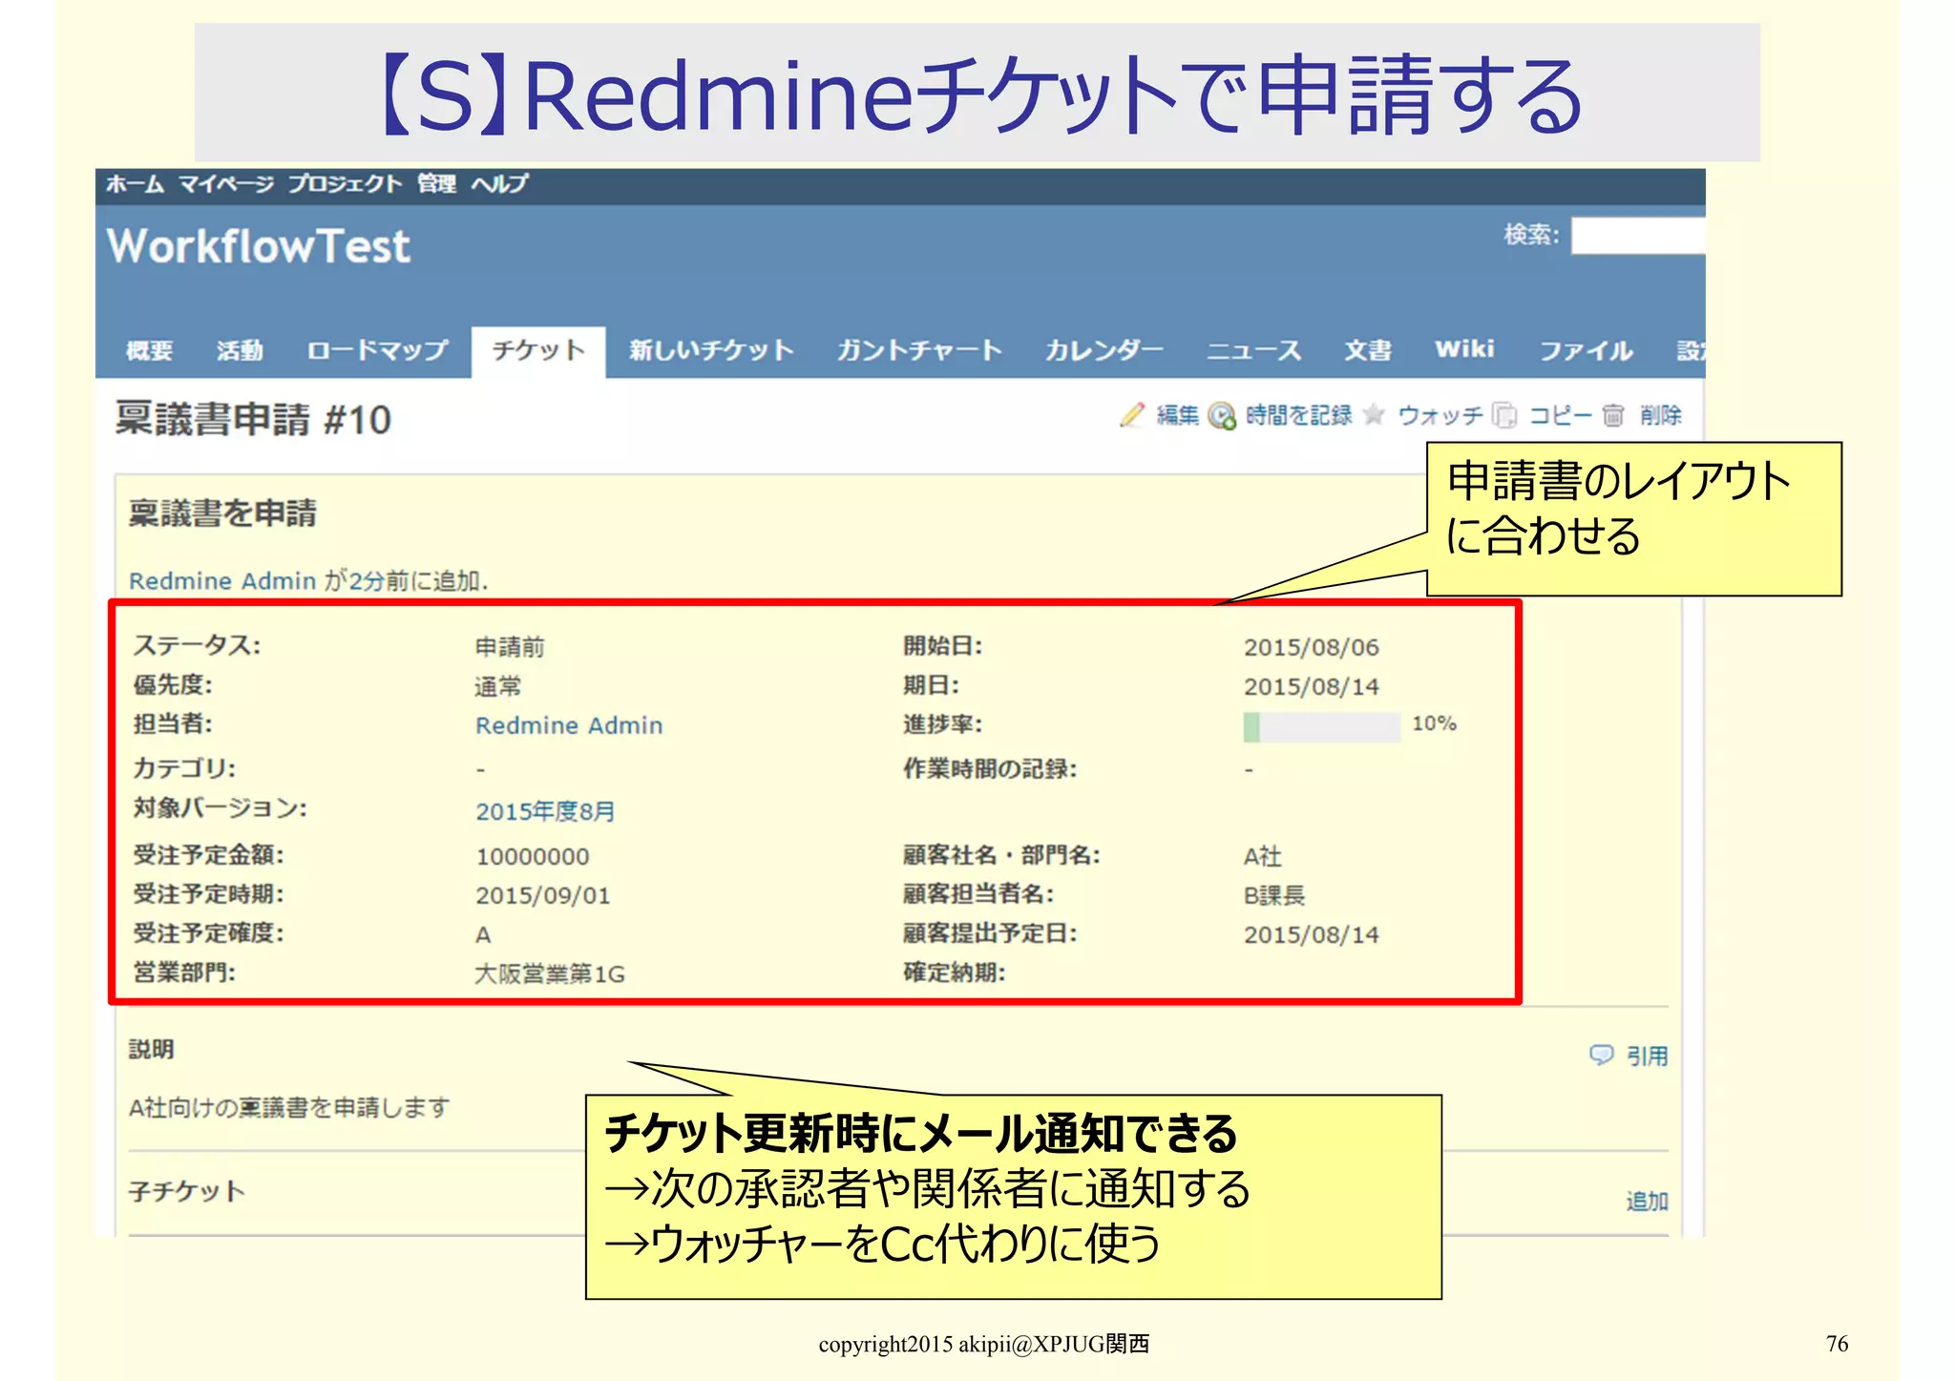Click the 子チケット section label
This screenshot has height=1381, width=1955.
click(x=187, y=1191)
